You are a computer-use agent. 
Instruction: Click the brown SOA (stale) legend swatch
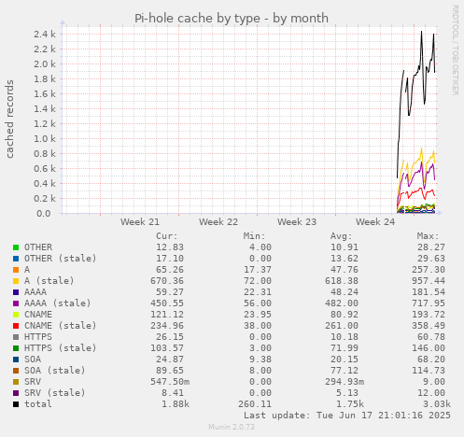16,371
